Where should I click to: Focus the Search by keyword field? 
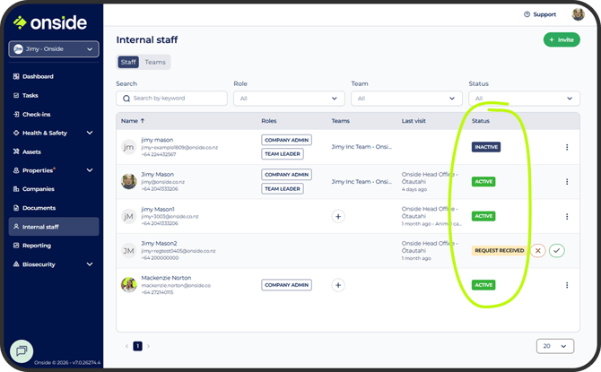[171, 98]
